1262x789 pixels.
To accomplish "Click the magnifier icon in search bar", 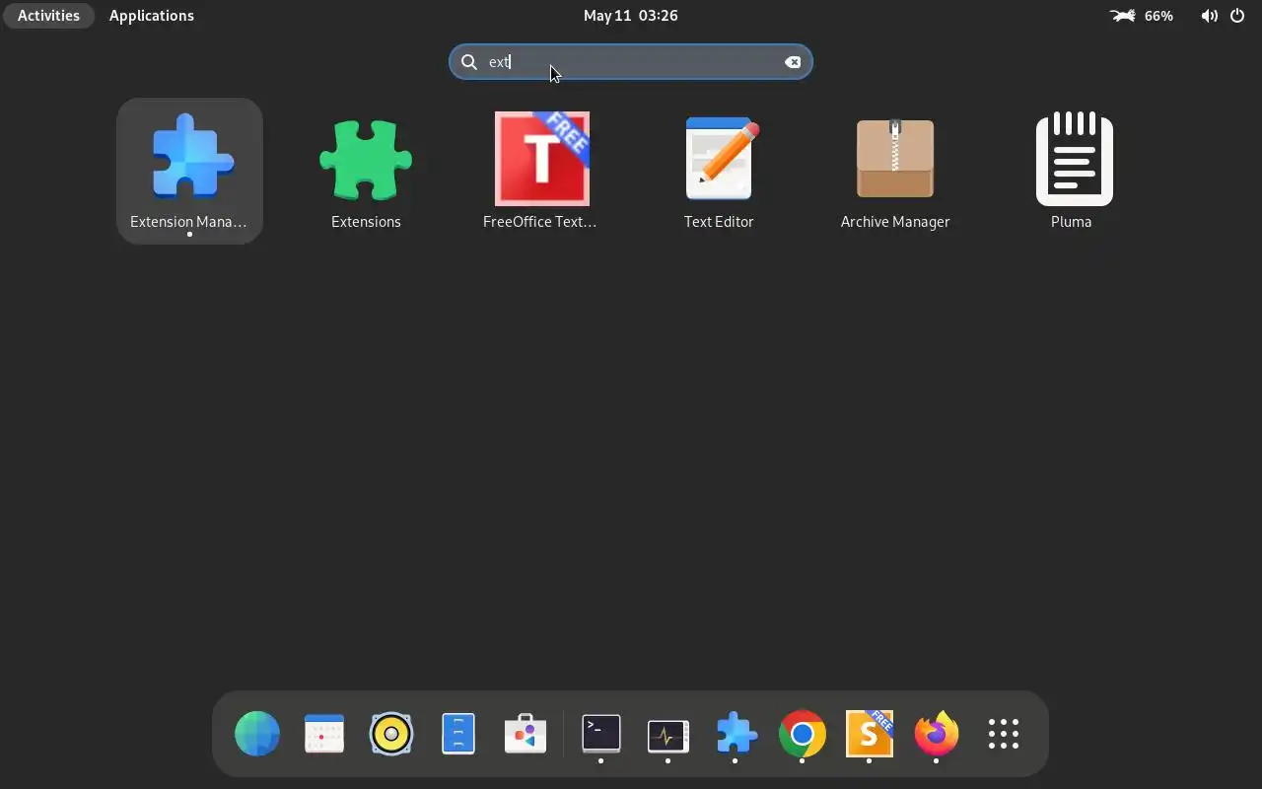I will tap(469, 62).
